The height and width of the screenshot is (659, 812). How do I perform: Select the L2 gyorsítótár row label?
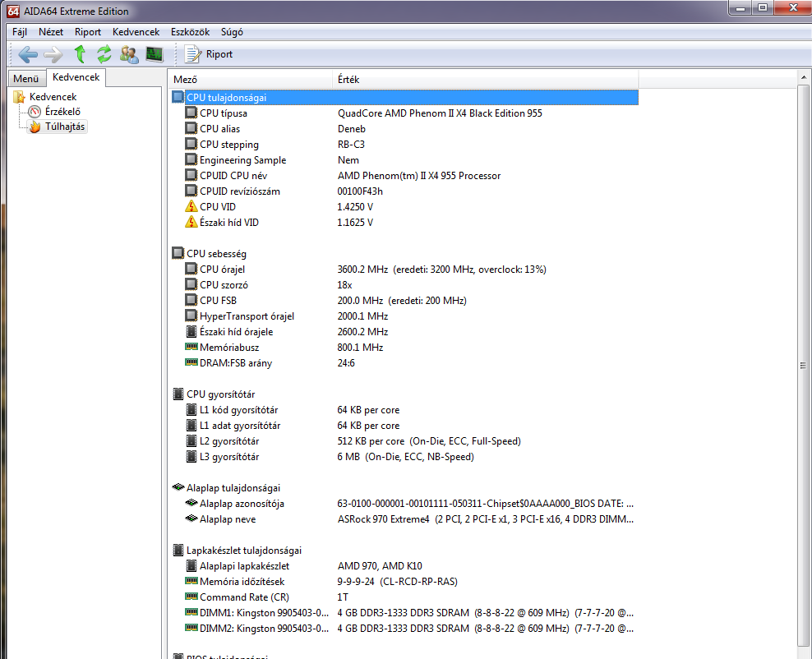pyautogui.click(x=229, y=441)
